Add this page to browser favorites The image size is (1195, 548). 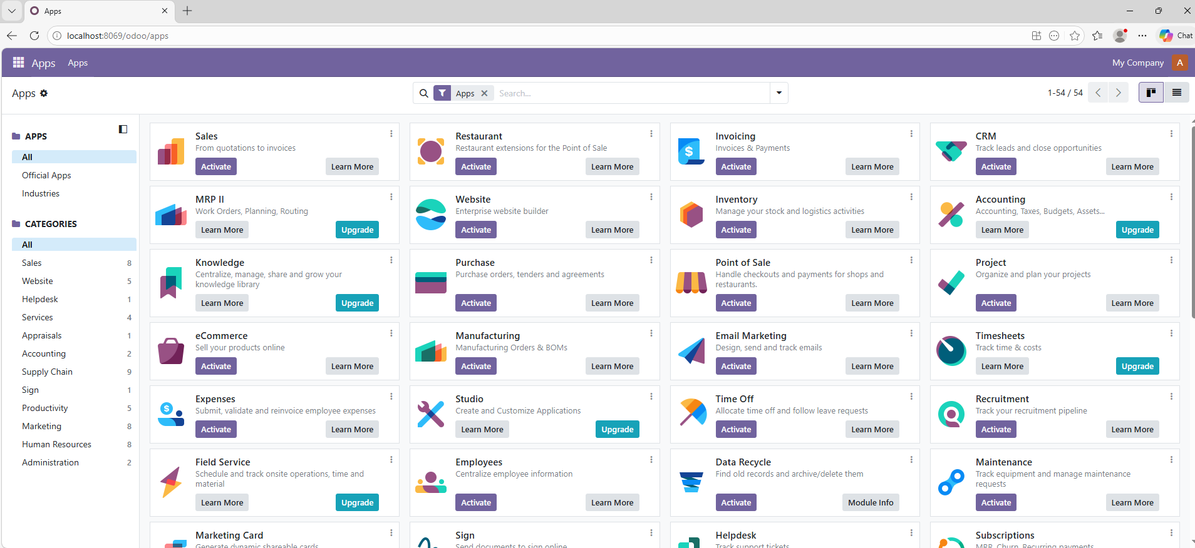click(1075, 36)
